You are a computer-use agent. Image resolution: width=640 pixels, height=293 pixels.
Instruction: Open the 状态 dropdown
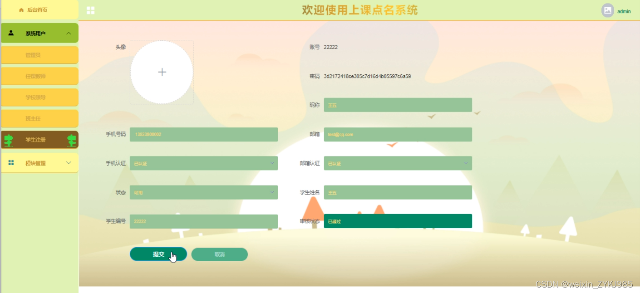tap(204, 192)
